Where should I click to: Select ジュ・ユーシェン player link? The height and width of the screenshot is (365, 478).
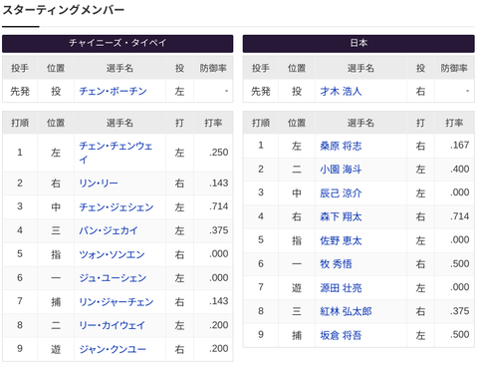coord(113,278)
